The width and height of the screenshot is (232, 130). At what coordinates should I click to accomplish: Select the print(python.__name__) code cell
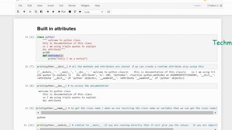(x=127, y=108)
